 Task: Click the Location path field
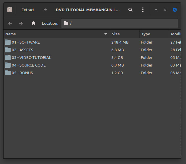(x=120, y=23)
